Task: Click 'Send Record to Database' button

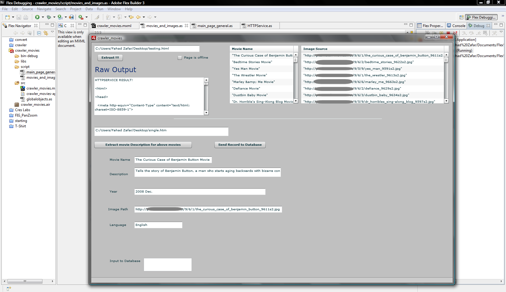Action: [240, 145]
